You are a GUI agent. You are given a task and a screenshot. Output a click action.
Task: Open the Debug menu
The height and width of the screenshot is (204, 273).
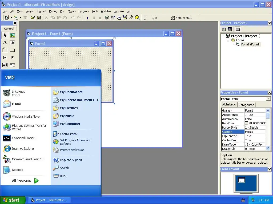pyautogui.click(x=53, y=11)
